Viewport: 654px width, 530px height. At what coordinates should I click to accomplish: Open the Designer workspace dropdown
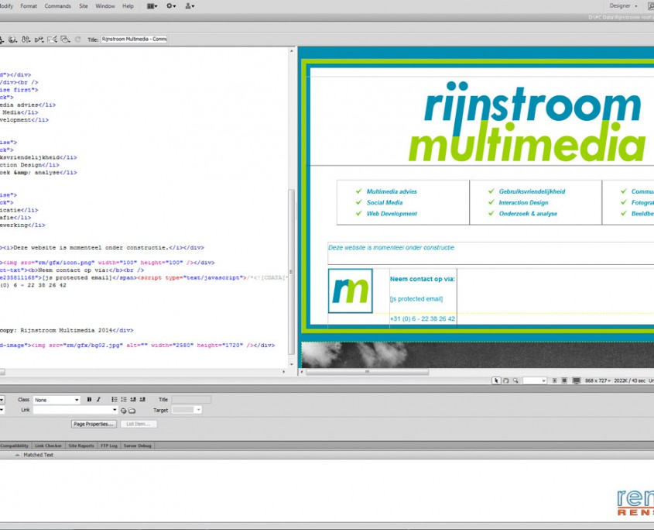(x=623, y=6)
